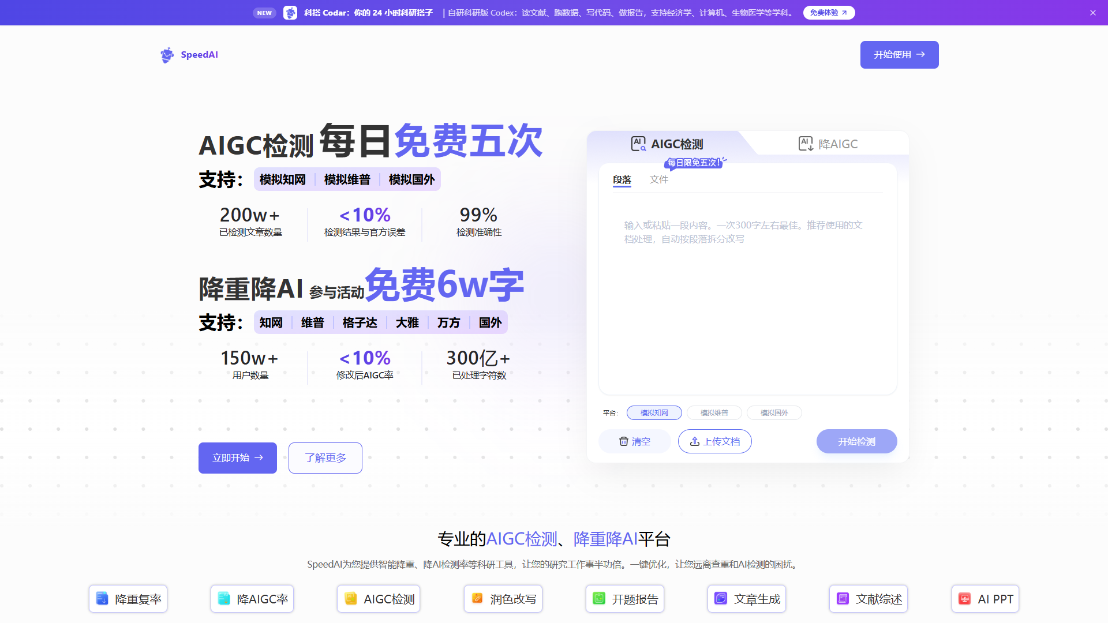Click the 每日限免五次 badge
Image resolution: width=1108 pixels, height=623 pixels.
694,163
